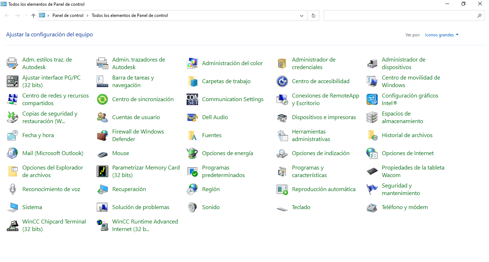The height and width of the screenshot is (262, 489).
Task: Click the Opciones de energía icon
Action: click(x=192, y=153)
